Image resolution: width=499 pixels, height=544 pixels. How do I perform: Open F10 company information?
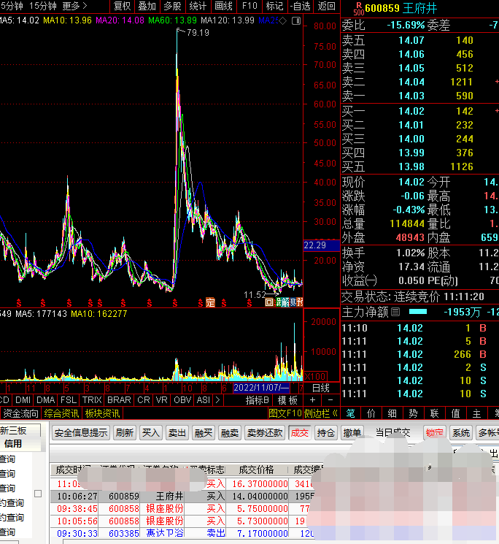coord(249,6)
